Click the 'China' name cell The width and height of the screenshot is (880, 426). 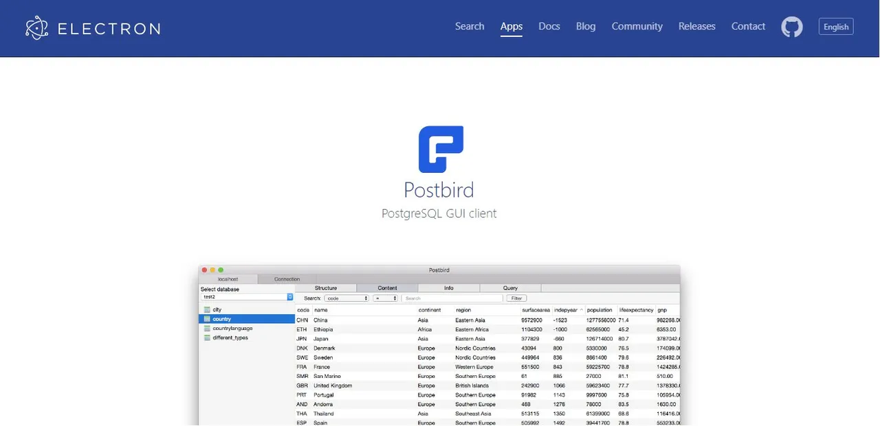321,320
